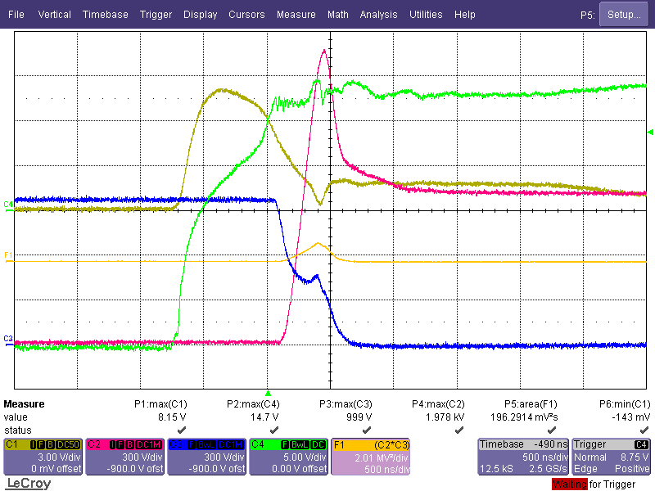Open the C4 channel descriptor box
The height and width of the screenshot is (491, 655).
(288, 456)
